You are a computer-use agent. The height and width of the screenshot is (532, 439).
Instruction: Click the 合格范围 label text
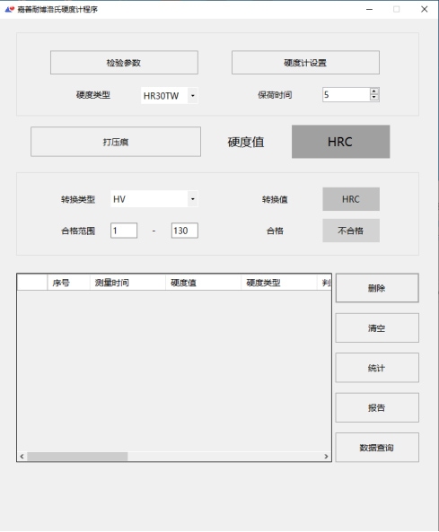tap(78, 231)
